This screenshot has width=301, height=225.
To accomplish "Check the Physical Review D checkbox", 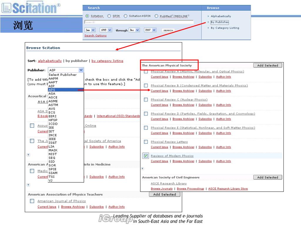I will click(146, 114).
